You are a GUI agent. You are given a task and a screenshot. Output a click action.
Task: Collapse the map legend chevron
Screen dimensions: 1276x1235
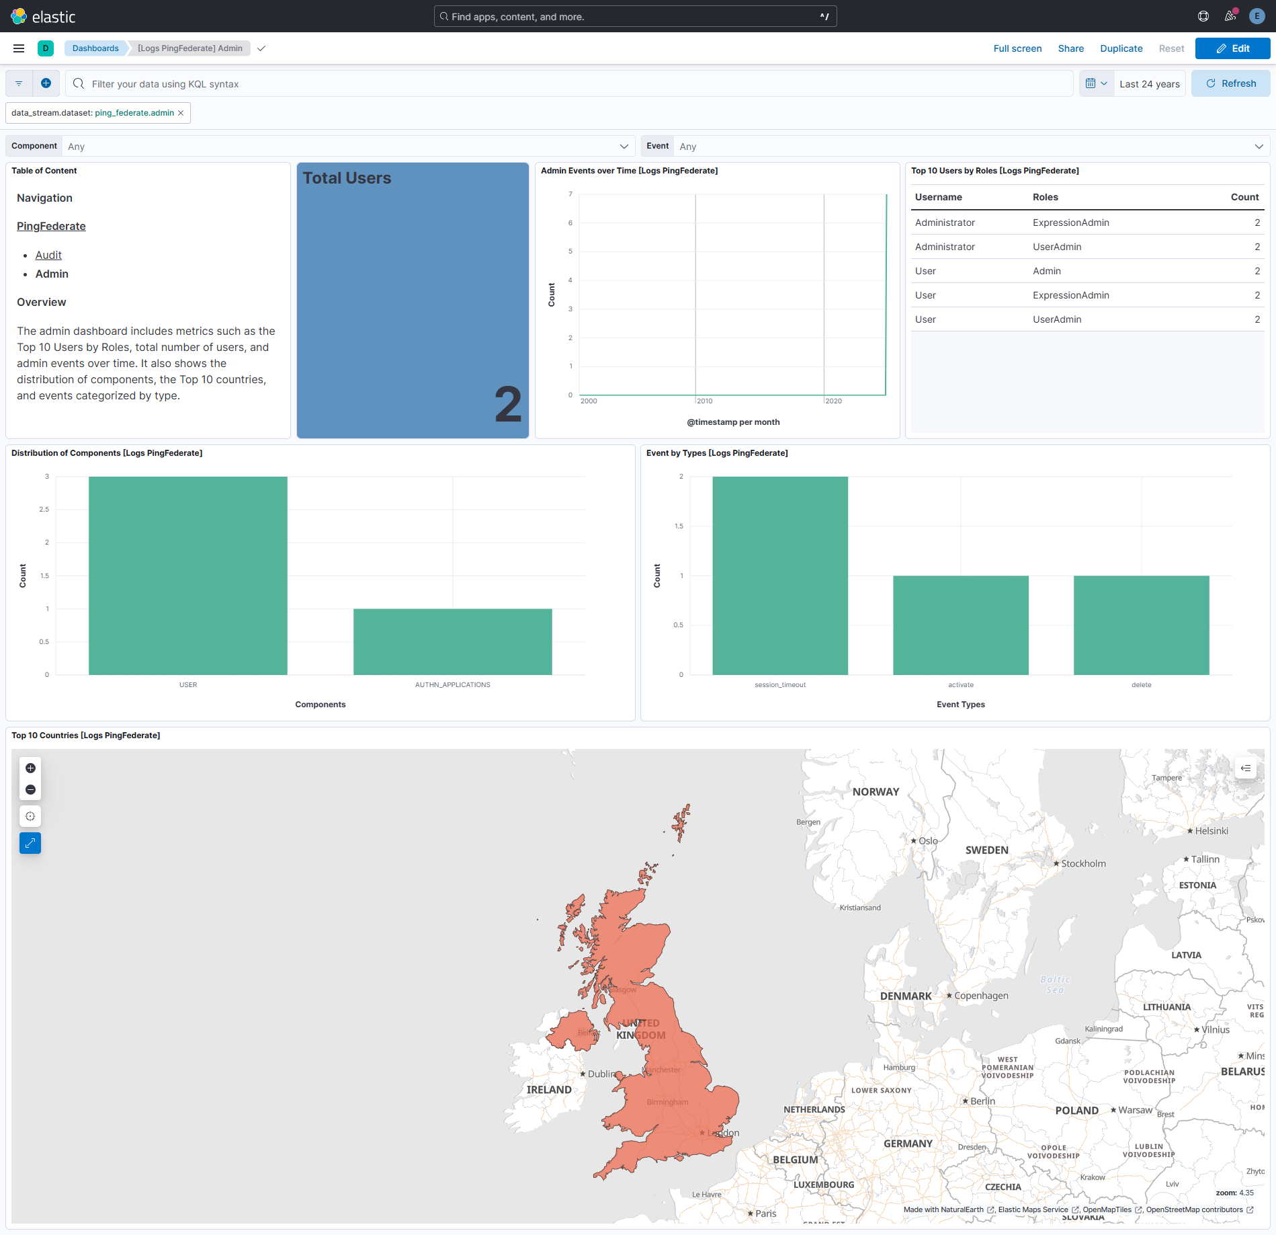(x=1245, y=768)
